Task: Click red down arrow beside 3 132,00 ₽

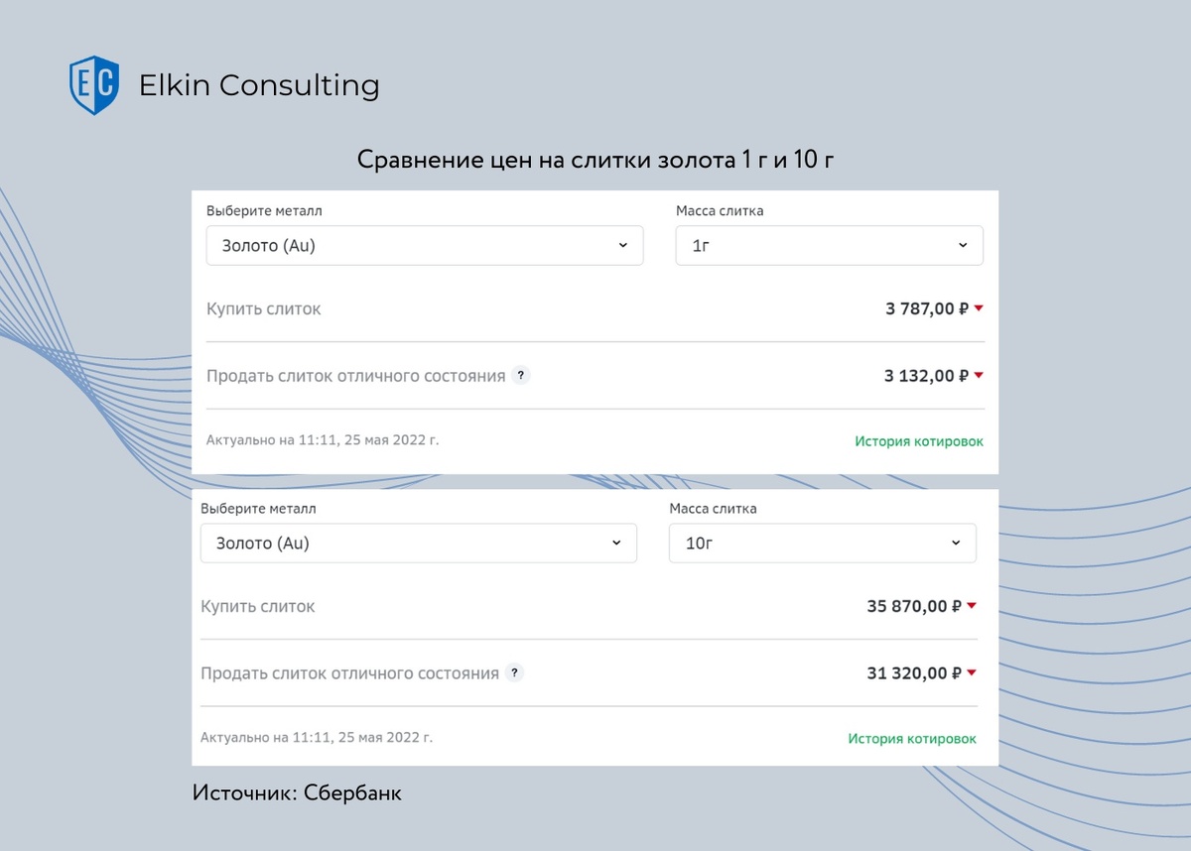Action: pos(979,375)
